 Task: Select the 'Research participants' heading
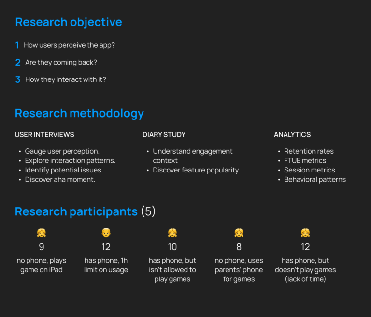point(76,211)
